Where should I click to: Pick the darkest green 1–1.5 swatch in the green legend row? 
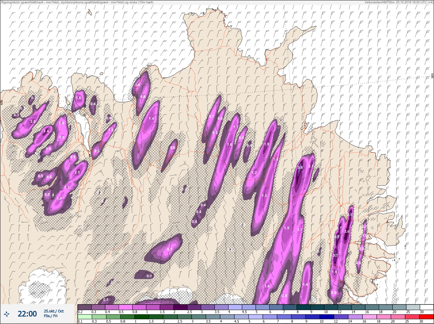[x=141, y=317]
